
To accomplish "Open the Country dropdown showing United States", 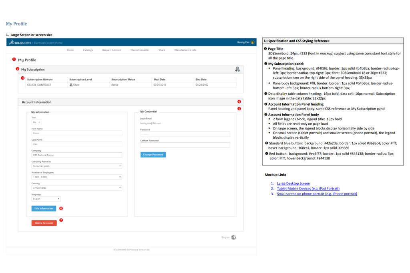I will [76, 188].
